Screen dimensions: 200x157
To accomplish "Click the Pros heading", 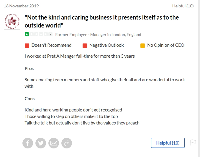I will pos(29,69).
